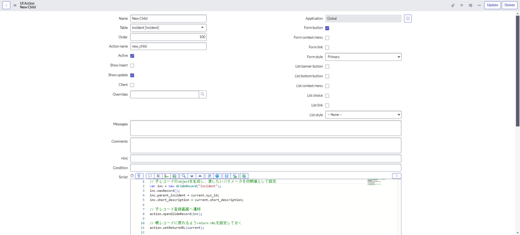Open the more options ellipsis menu

pyautogui.click(x=479, y=5)
